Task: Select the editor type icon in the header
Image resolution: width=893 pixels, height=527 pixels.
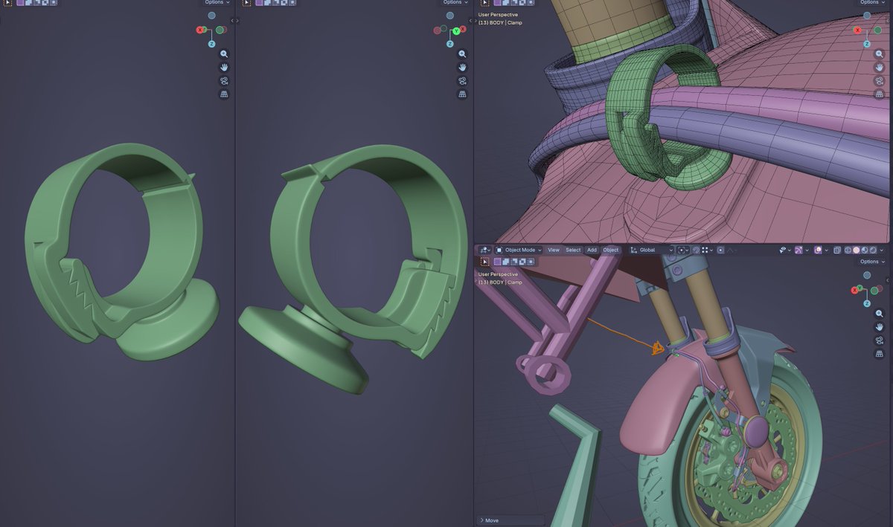Action: coord(484,250)
